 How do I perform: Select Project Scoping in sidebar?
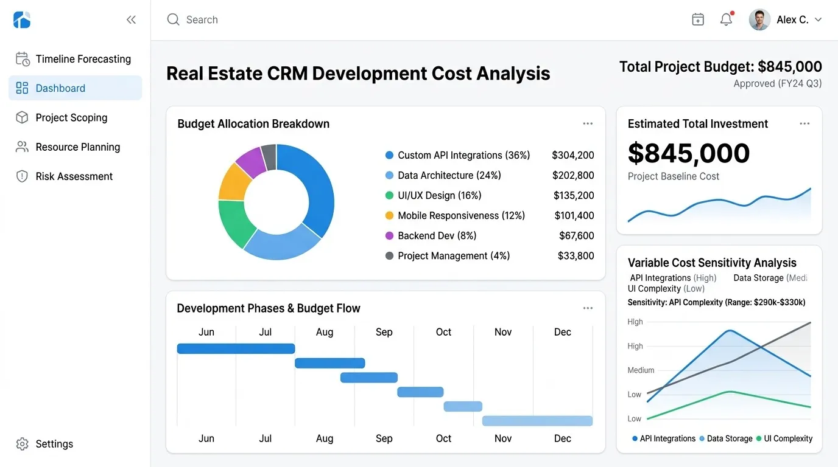click(76, 117)
